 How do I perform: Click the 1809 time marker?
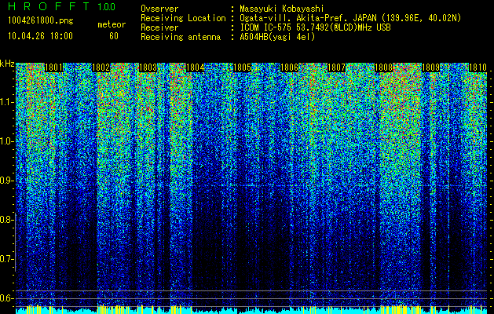point(430,68)
